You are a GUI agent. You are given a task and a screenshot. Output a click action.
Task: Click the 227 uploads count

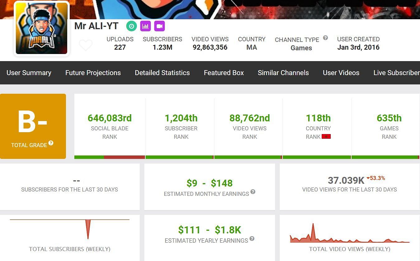[120, 47]
